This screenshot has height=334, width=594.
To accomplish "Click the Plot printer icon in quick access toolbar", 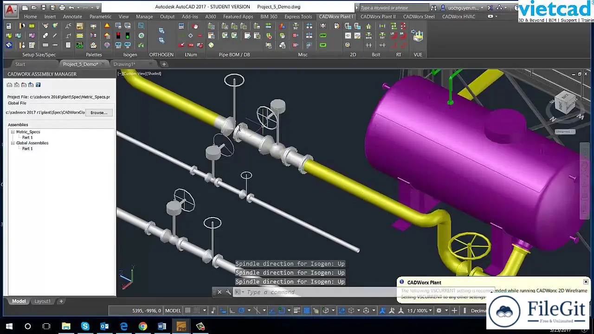I will point(61,7).
